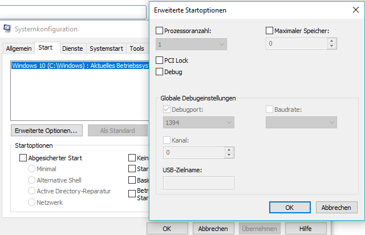Image resolution: width=365 pixels, height=235 pixels.
Task: Click OK in Erweiterte Startoptionen dialog
Action: click(x=290, y=207)
